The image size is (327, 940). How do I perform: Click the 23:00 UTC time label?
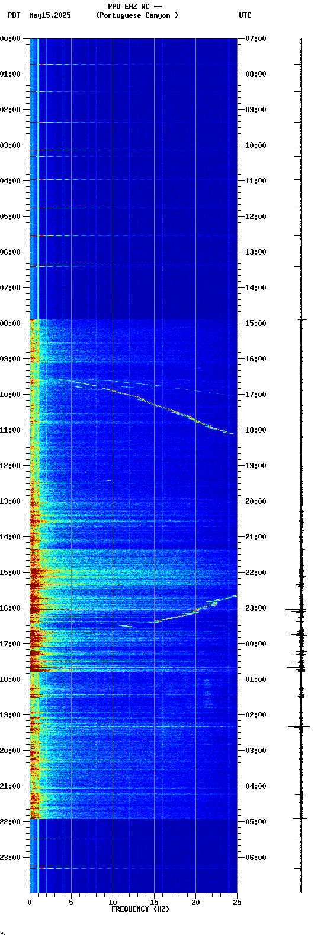tap(256, 608)
